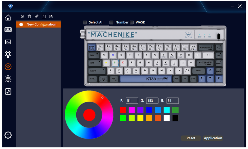
Task: Open the keyboard key settings sidebar icon
Action: point(8,30)
